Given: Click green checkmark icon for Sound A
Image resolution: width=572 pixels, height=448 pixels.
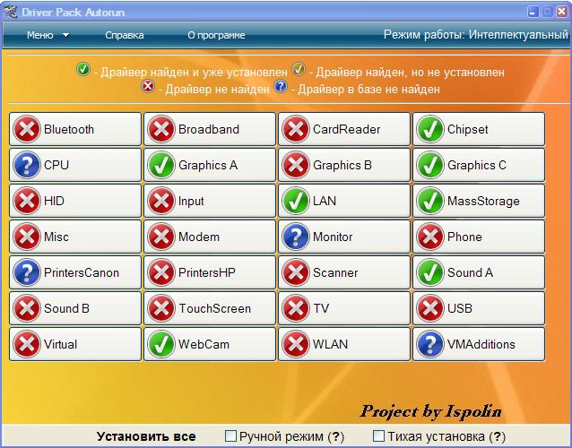Looking at the screenshot, I should (x=430, y=272).
